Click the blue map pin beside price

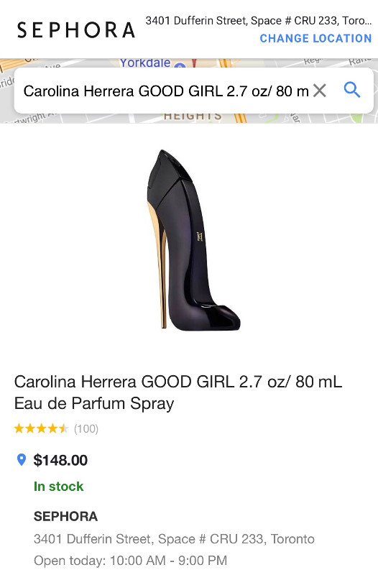coord(22,460)
